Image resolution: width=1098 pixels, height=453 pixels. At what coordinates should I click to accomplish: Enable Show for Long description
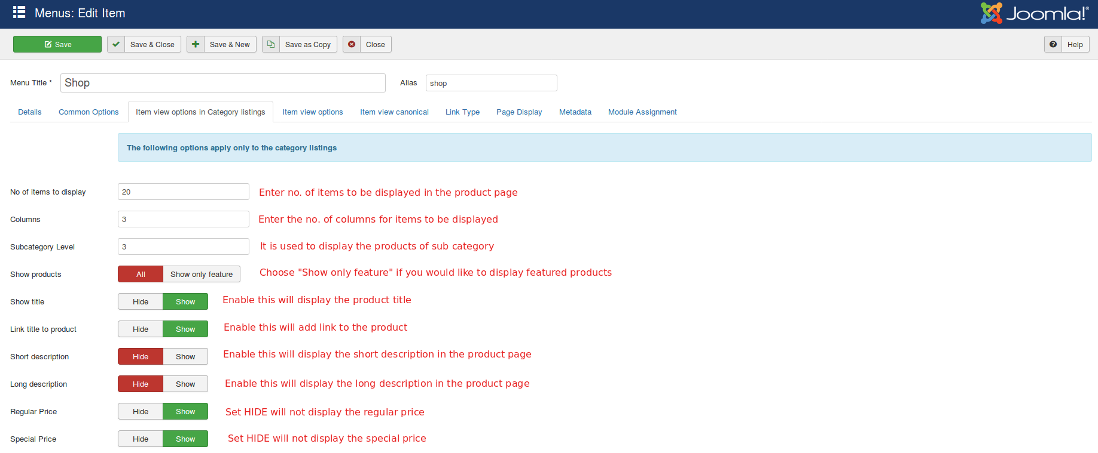pos(185,384)
